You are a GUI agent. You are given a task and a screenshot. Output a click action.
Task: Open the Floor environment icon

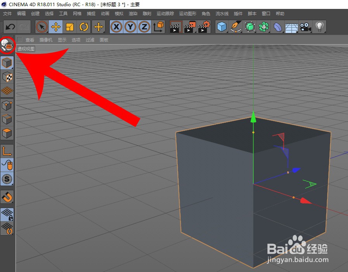pos(292,27)
